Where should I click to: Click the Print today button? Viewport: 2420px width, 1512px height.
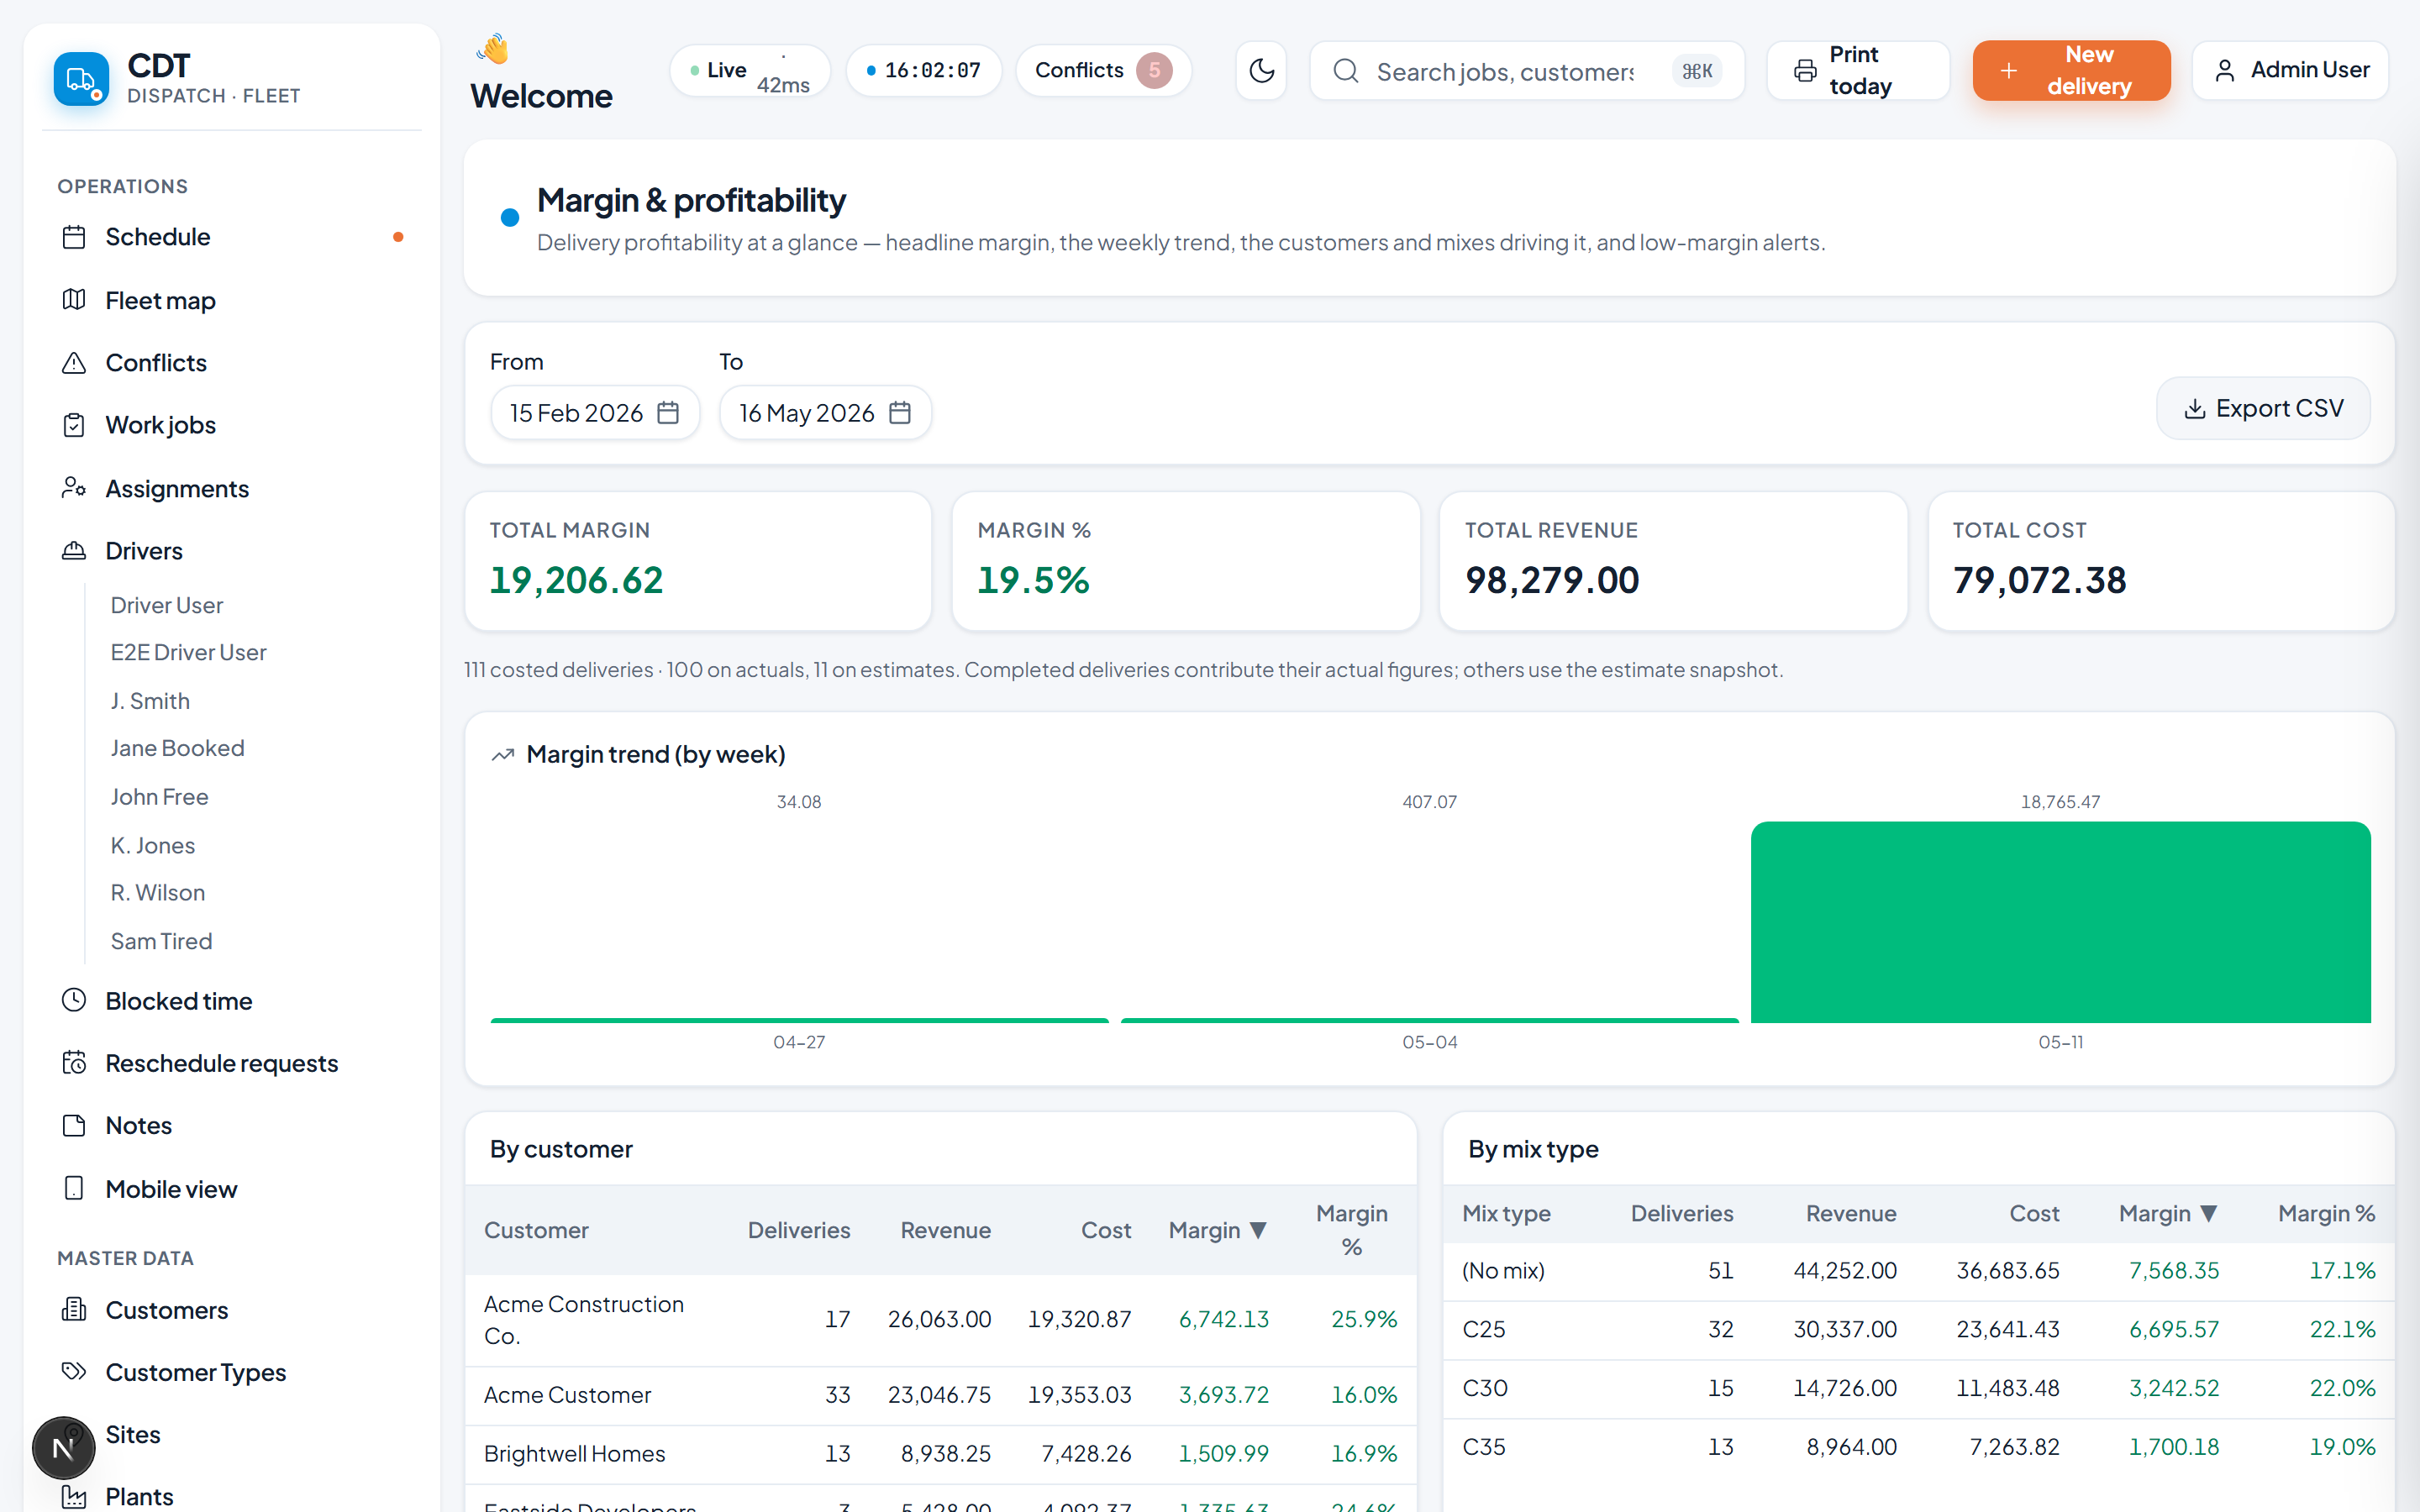(1858, 71)
